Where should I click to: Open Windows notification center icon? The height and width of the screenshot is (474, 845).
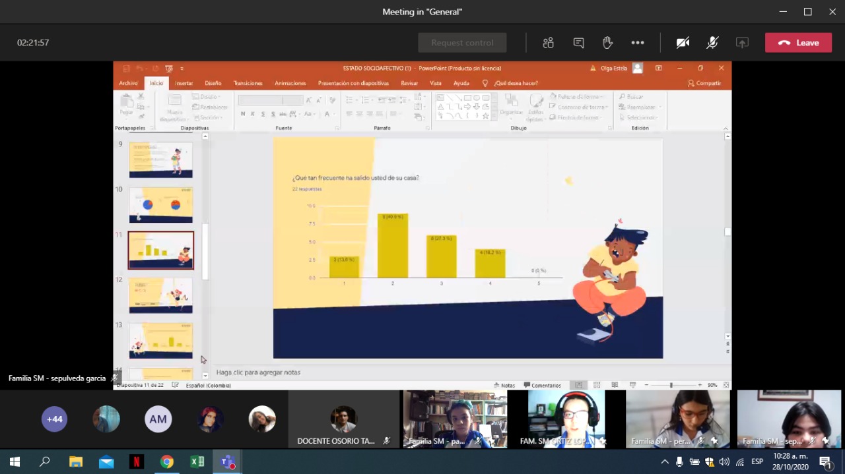(825, 462)
